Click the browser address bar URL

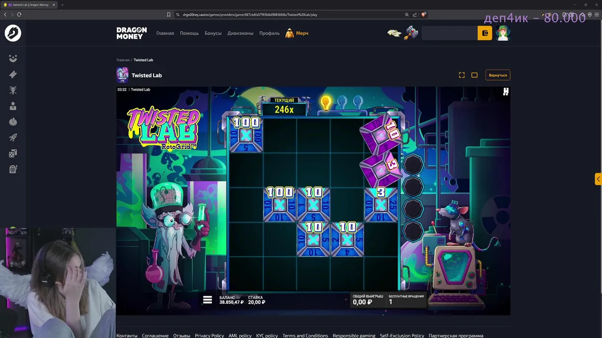tap(250, 15)
